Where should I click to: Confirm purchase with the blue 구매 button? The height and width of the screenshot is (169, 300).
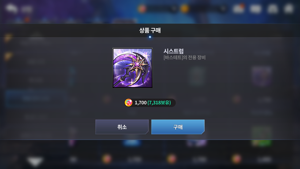178,127
